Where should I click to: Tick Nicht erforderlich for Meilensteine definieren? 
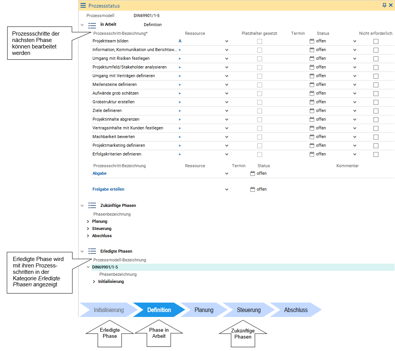pyautogui.click(x=376, y=85)
